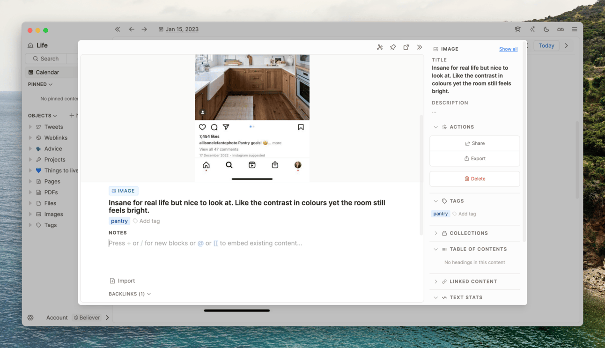The image size is (605, 348).
Task: Click the pantry tag in the TAGS panel
Action: pyautogui.click(x=441, y=214)
